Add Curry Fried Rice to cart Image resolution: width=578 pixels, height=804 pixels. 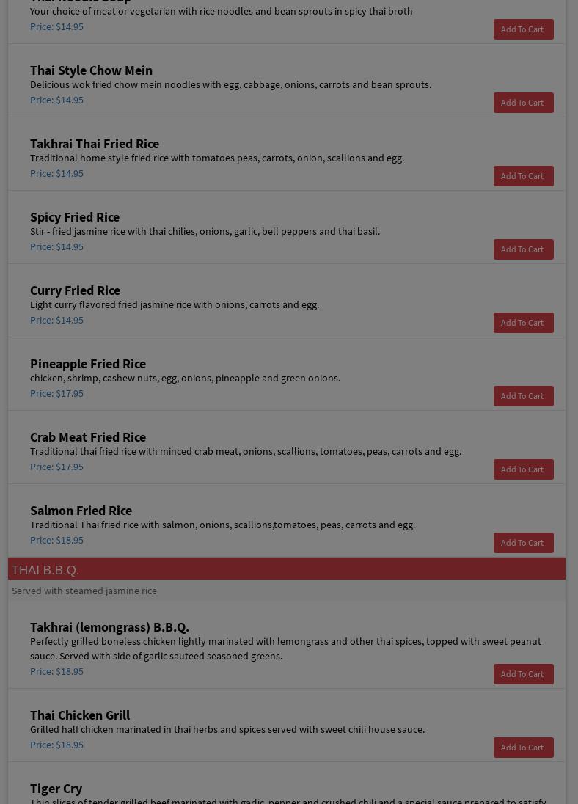tap(523, 323)
